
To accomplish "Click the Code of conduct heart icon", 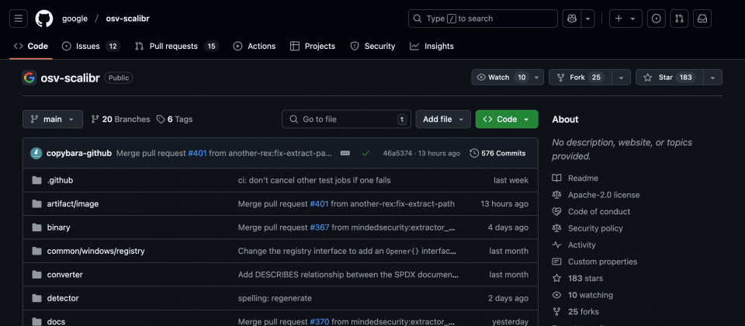I will coord(556,211).
